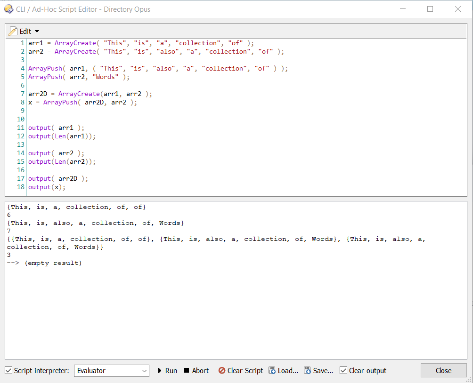Click the Save... button label
Image resolution: width=473 pixels, height=383 pixels.
tap(323, 371)
